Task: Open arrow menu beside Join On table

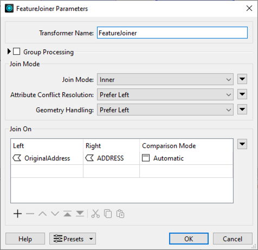Action: pyautogui.click(x=242, y=144)
